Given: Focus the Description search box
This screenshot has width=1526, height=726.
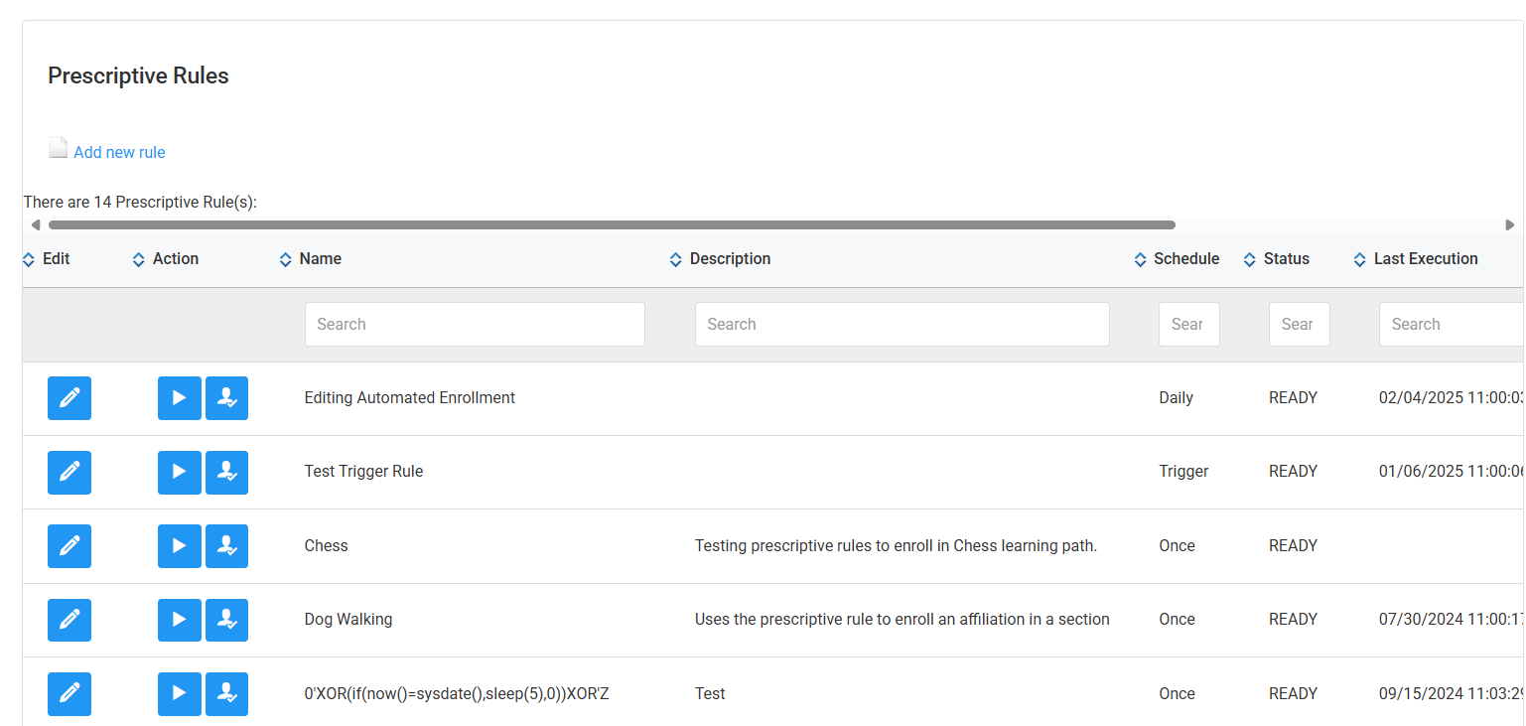Looking at the screenshot, I should (x=902, y=325).
